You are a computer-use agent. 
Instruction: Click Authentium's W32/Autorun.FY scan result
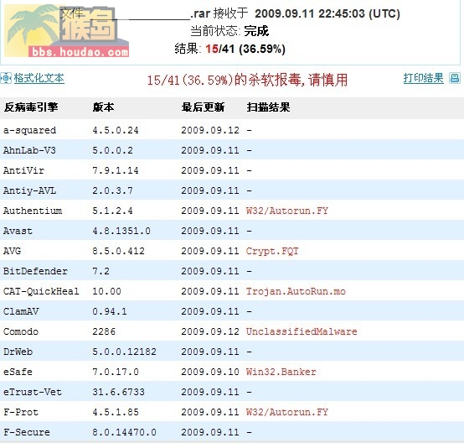pyautogui.click(x=287, y=211)
